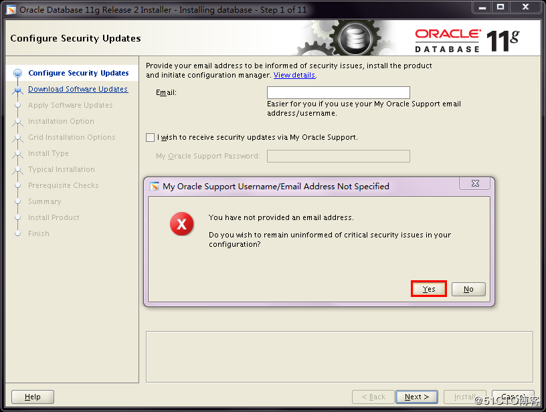Close the Username/Email Not Specified dialog

pyautogui.click(x=475, y=183)
